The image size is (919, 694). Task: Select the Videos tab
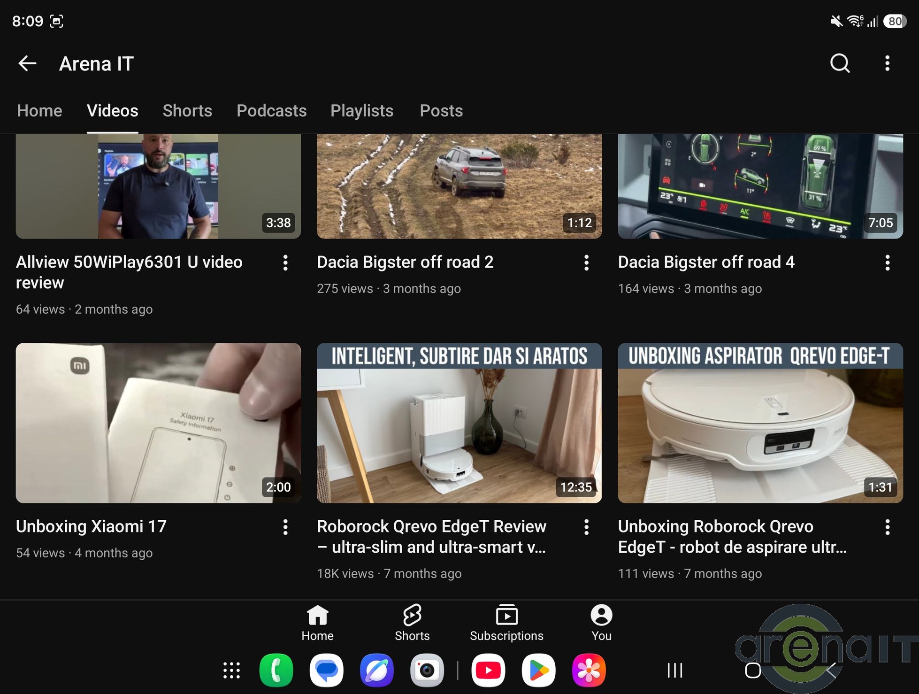(113, 111)
